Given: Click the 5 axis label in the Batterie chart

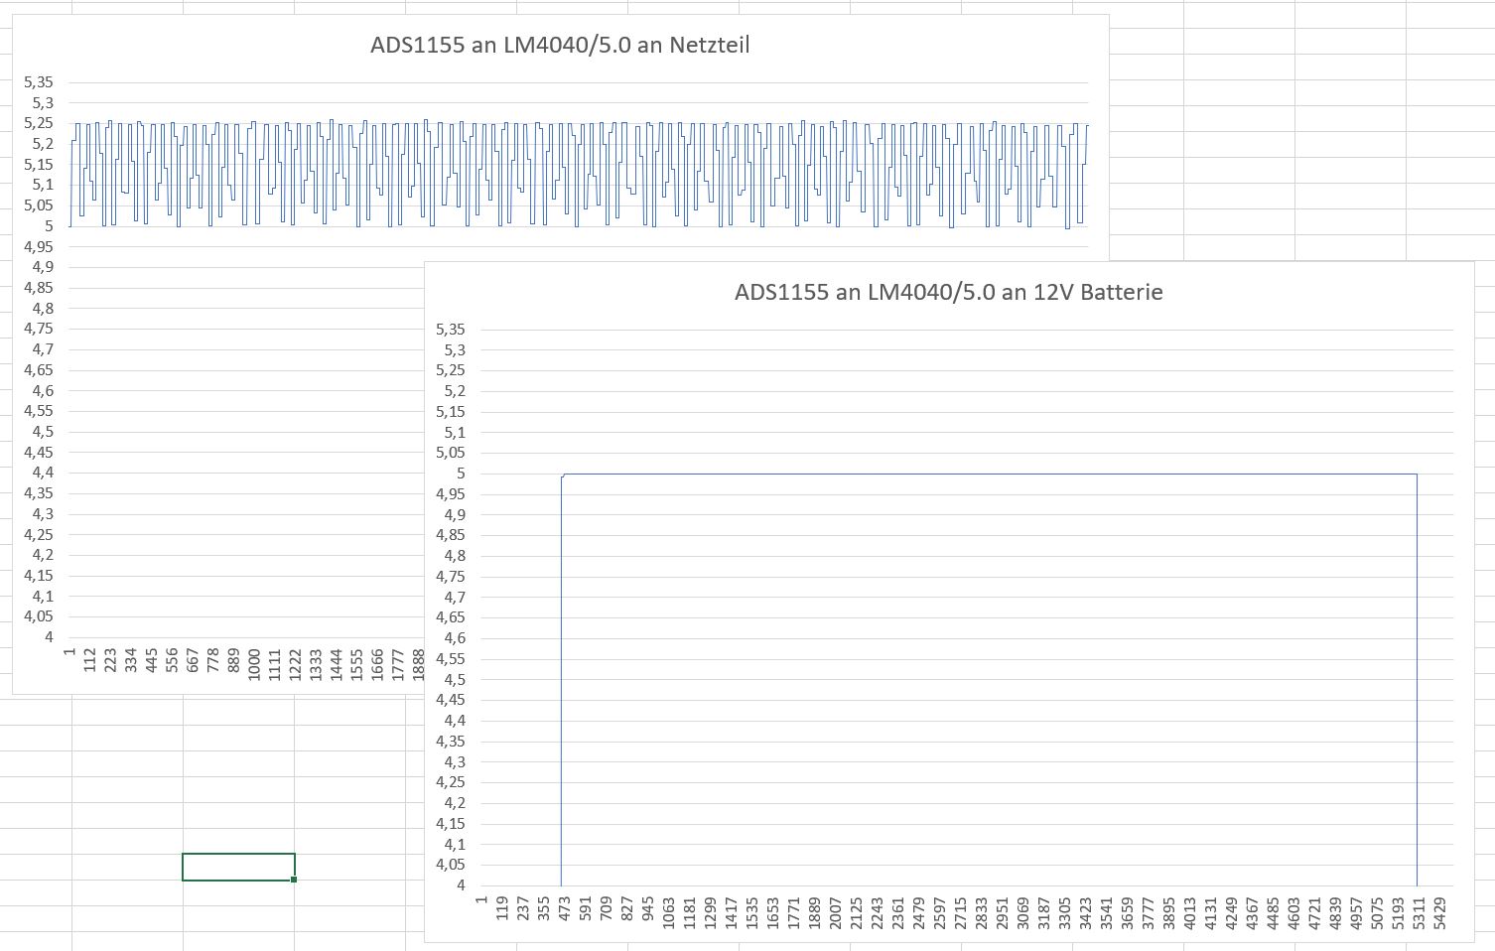Looking at the screenshot, I should point(461,474).
